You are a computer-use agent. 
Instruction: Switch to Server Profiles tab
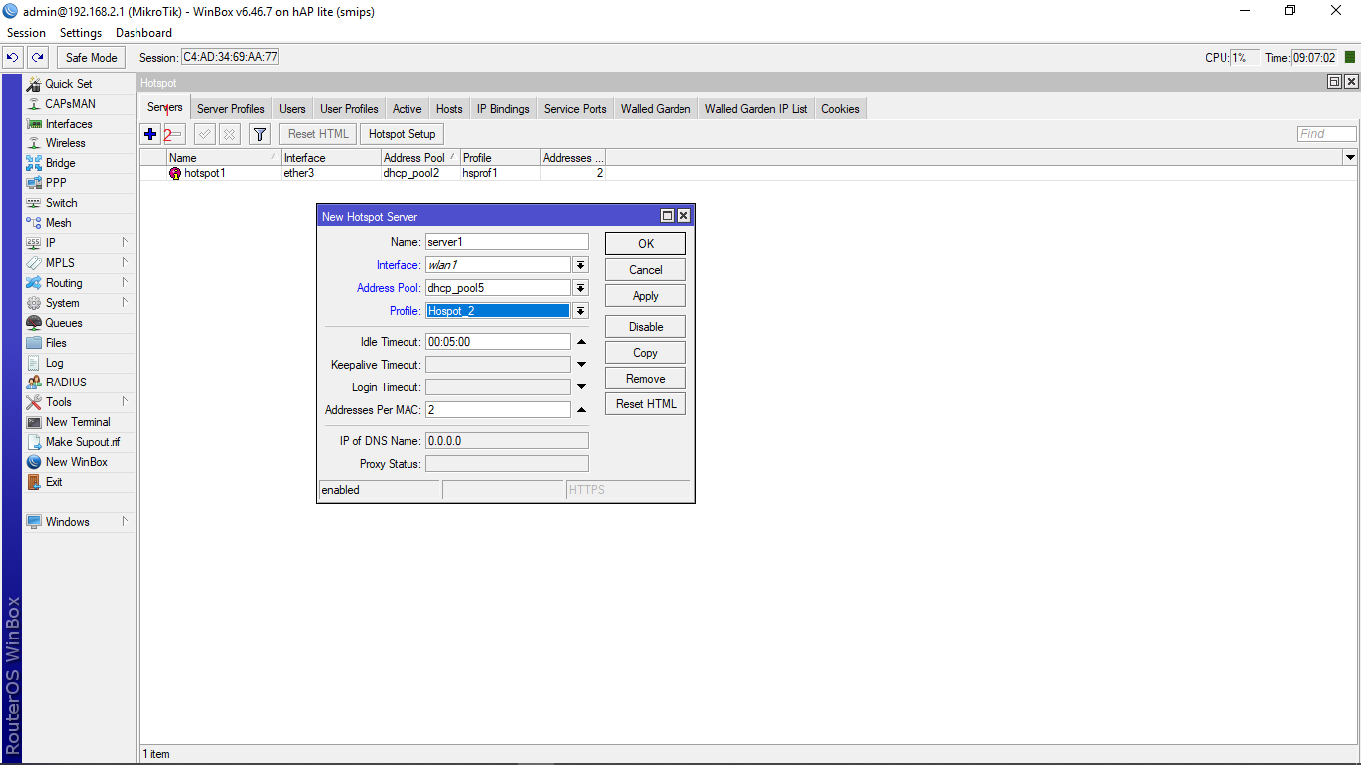231,109
